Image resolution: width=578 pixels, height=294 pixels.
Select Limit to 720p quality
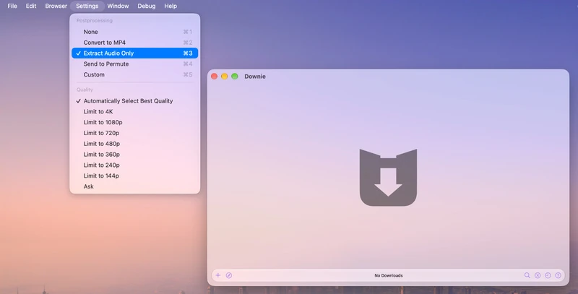(x=134, y=133)
